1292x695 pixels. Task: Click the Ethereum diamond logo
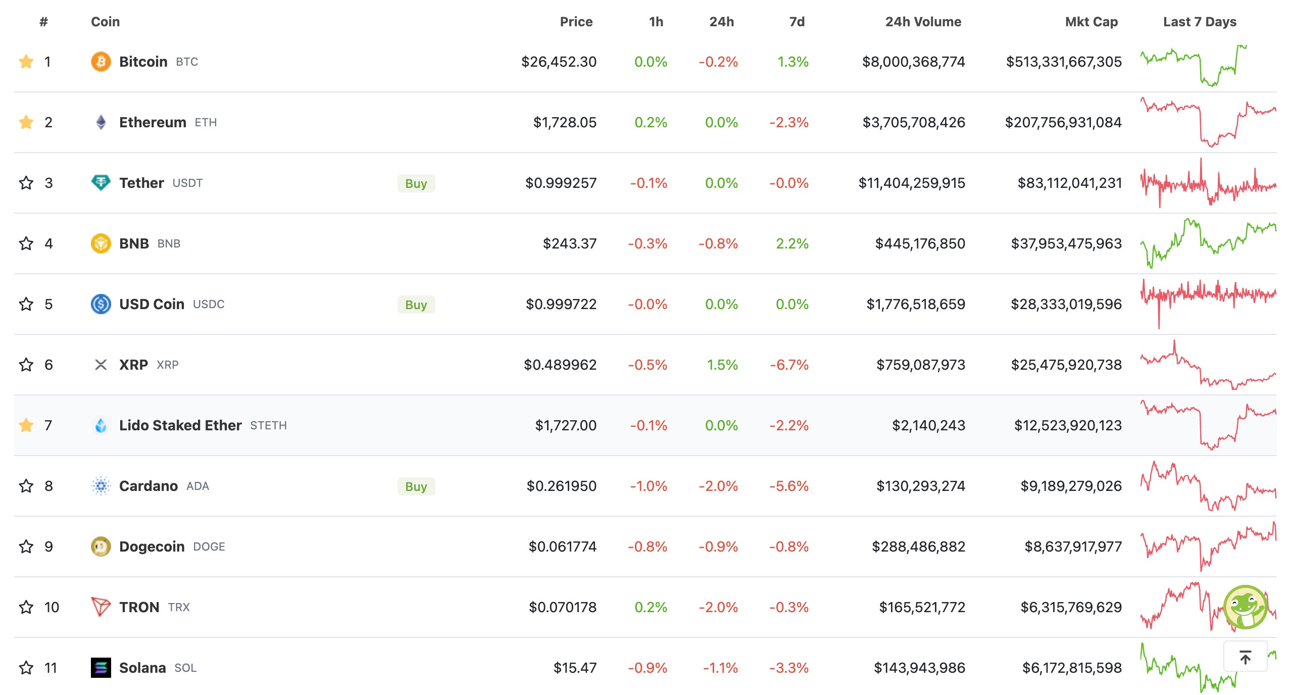pyautogui.click(x=101, y=122)
